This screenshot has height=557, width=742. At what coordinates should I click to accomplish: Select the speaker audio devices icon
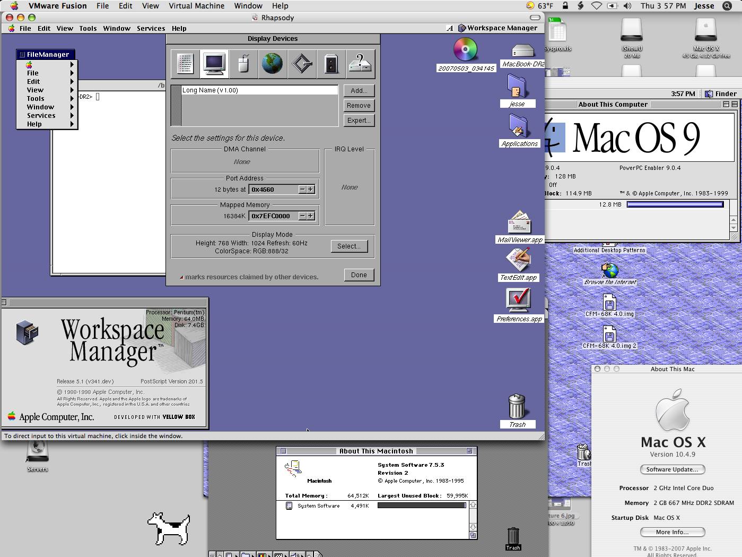pyautogui.click(x=331, y=64)
